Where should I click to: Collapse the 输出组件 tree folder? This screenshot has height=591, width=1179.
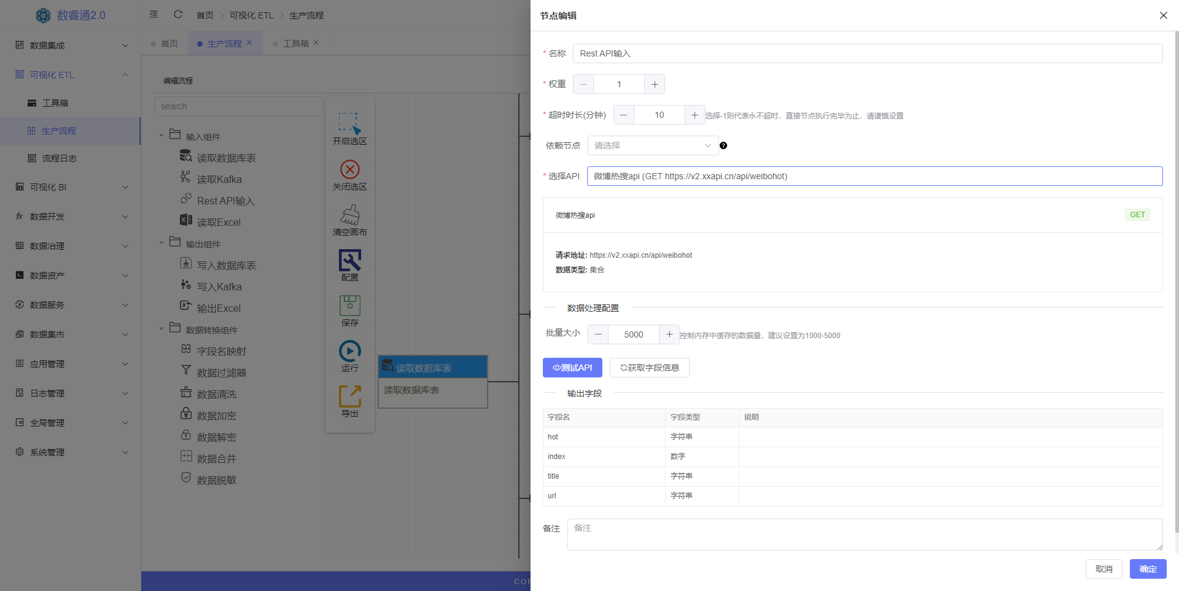coord(161,243)
